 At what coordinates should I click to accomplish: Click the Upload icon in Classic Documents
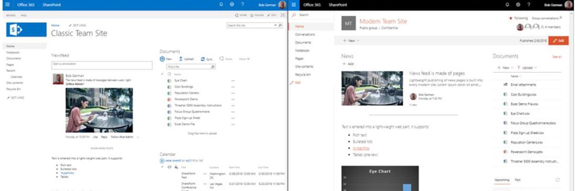(181, 59)
